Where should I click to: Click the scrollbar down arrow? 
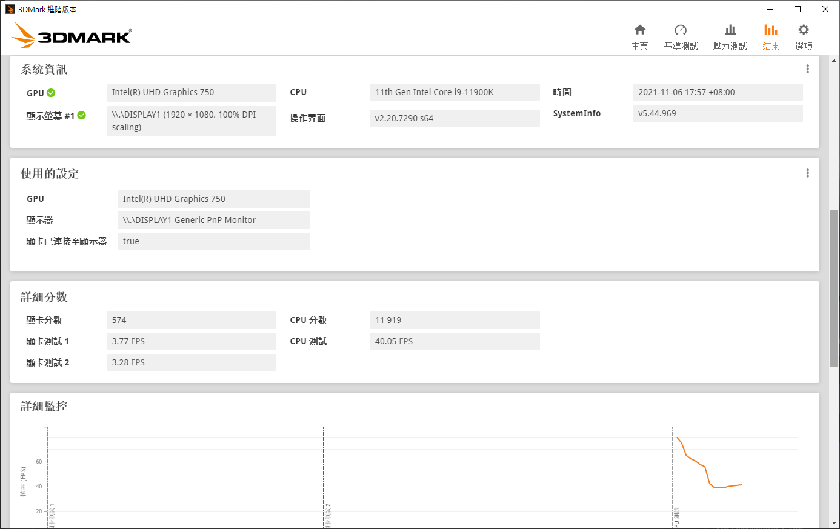[835, 522]
